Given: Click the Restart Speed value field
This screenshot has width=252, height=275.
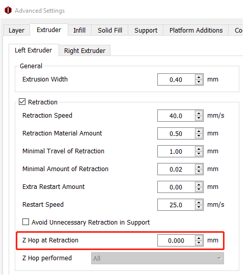Looking at the screenshot, I should (176, 205).
